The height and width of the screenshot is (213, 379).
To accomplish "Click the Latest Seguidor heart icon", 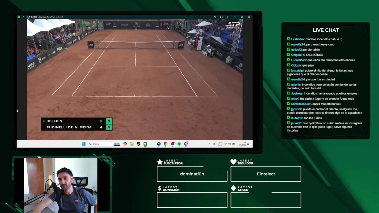I will (233, 162).
